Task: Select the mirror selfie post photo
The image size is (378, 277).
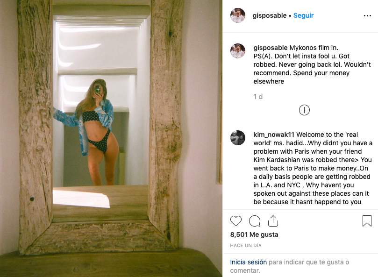Action: (x=111, y=138)
